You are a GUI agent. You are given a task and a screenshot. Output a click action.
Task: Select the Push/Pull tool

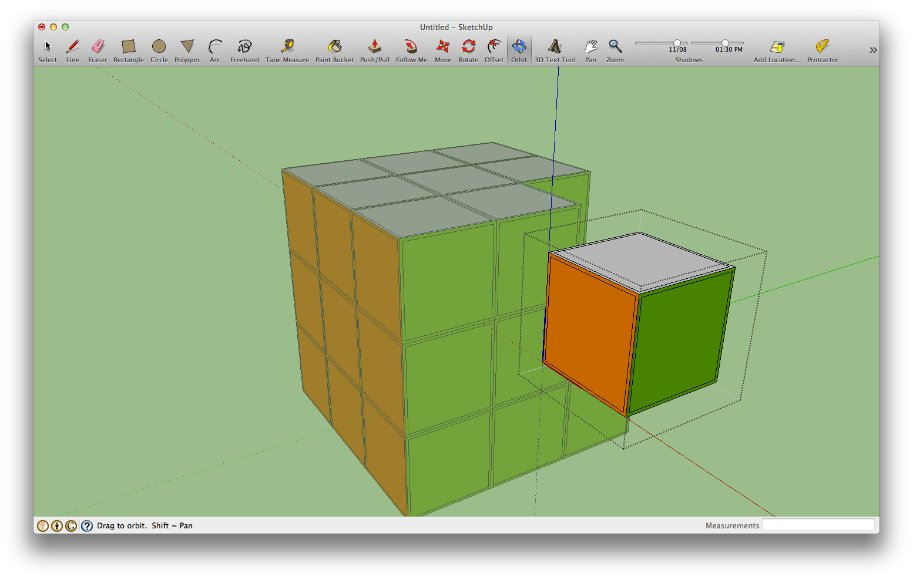[x=374, y=47]
